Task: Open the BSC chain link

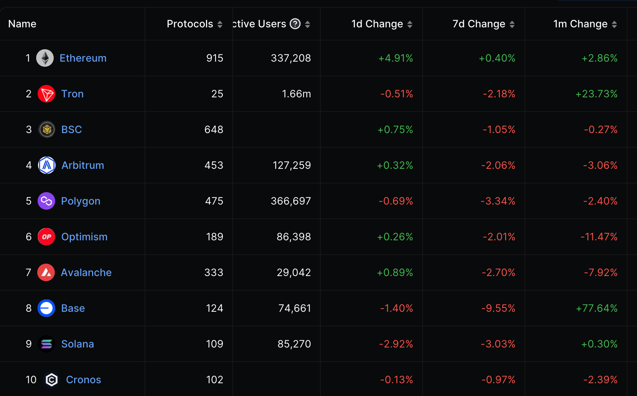Action: pos(72,129)
